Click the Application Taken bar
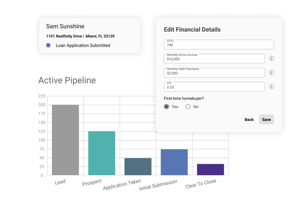Image resolution: width=305 pixels, height=209 pixels. click(138, 167)
